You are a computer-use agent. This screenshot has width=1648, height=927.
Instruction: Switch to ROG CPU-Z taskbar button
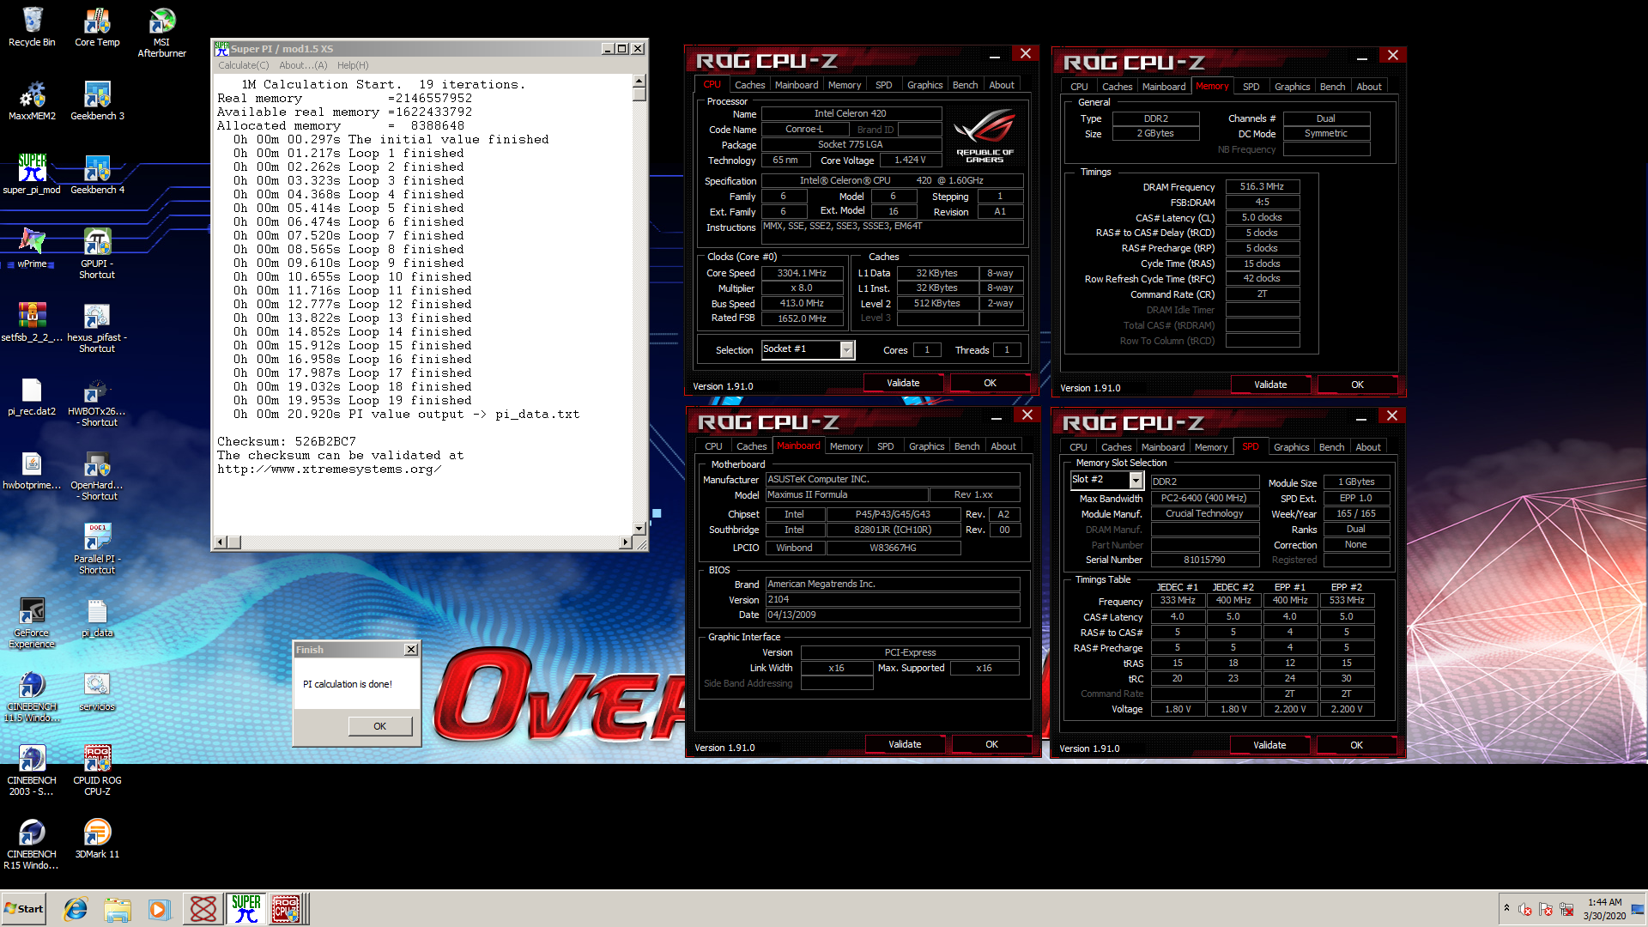[x=287, y=909]
